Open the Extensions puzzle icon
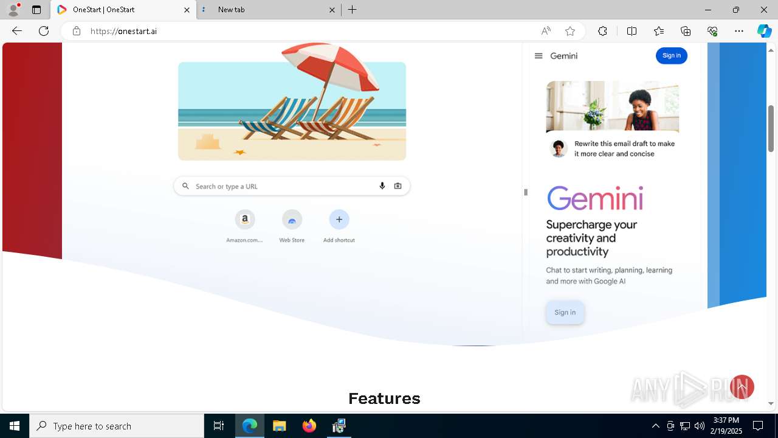The image size is (778, 438). point(602,31)
